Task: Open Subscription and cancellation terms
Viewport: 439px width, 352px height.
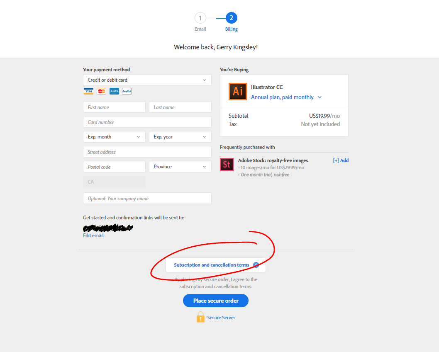Action: pyautogui.click(x=212, y=265)
